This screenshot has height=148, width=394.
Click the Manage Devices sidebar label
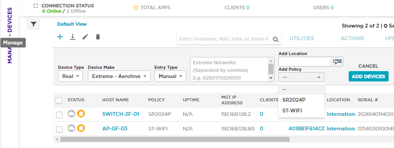pyautogui.click(x=9, y=35)
